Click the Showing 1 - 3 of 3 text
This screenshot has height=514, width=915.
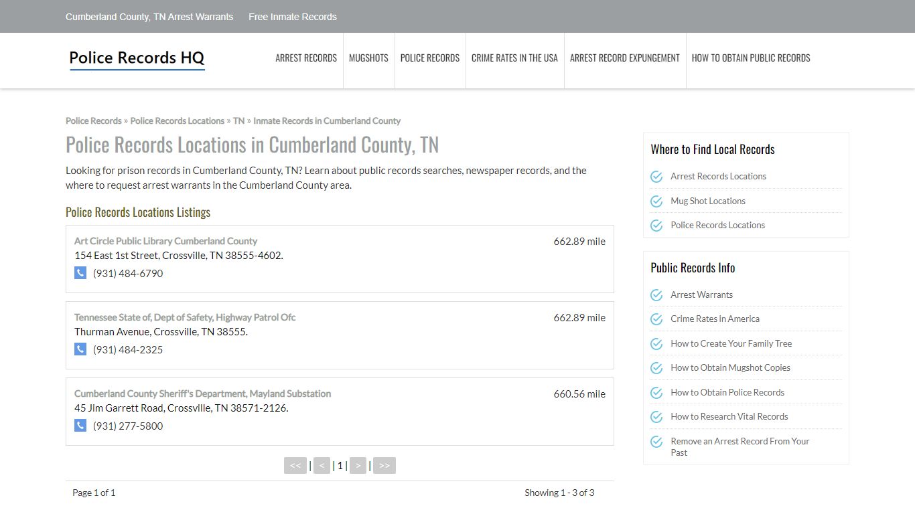[559, 493]
